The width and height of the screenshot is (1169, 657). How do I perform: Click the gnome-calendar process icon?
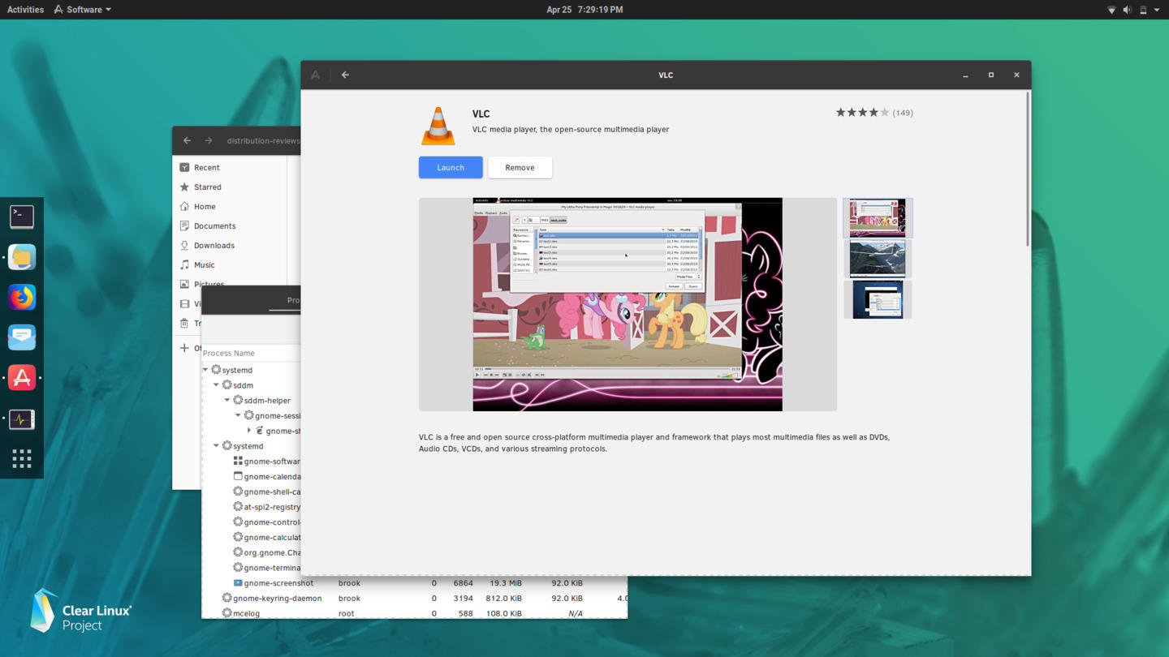(238, 476)
